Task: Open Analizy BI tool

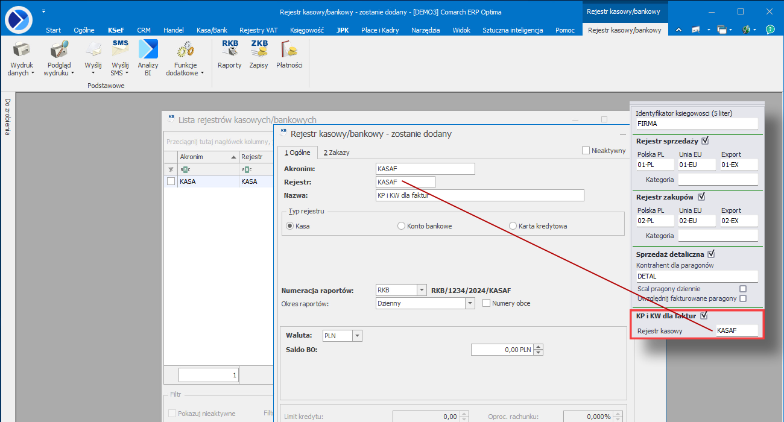Action: (x=148, y=49)
